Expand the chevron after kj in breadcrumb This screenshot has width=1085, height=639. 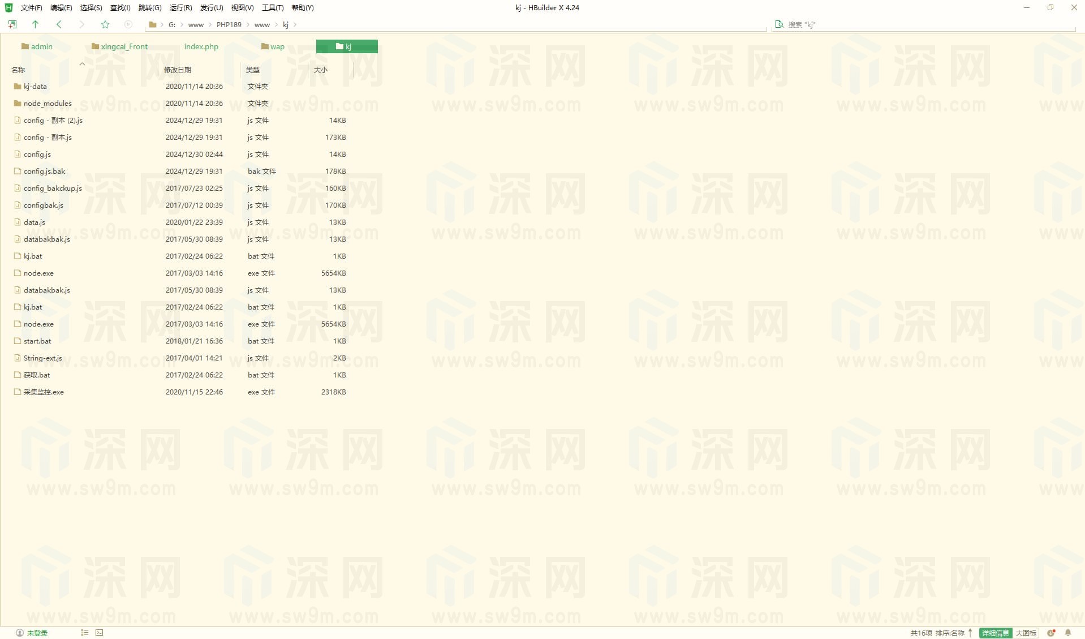click(295, 24)
